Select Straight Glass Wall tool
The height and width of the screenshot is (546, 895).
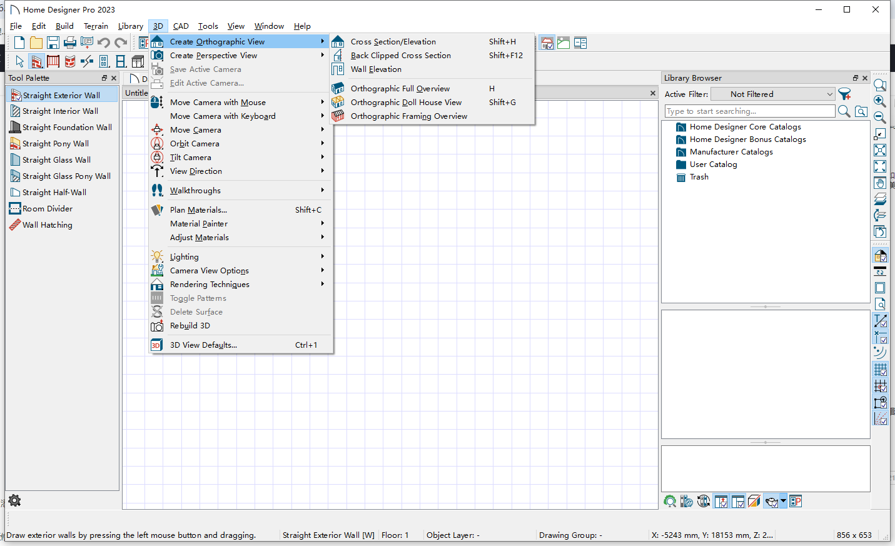[56, 160]
